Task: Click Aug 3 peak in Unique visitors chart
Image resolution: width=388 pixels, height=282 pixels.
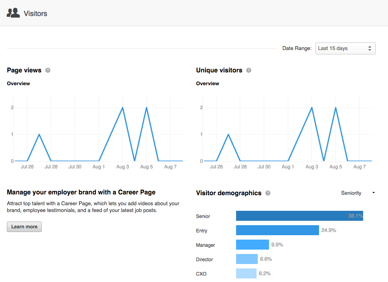Action: click(312, 108)
